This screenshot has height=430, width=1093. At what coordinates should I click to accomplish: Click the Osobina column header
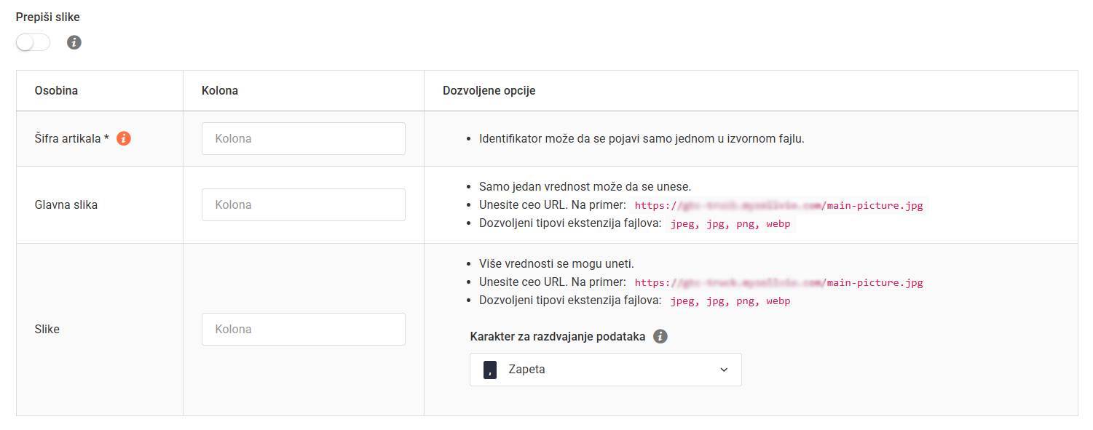[55, 90]
